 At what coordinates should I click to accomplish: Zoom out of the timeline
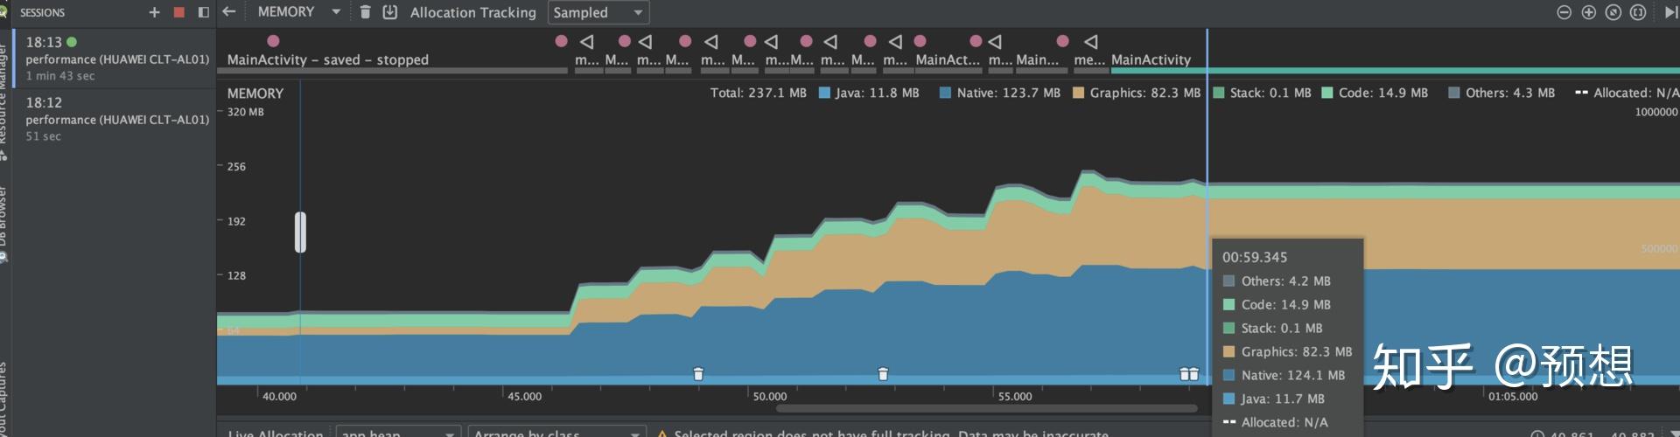click(x=1564, y=12)
